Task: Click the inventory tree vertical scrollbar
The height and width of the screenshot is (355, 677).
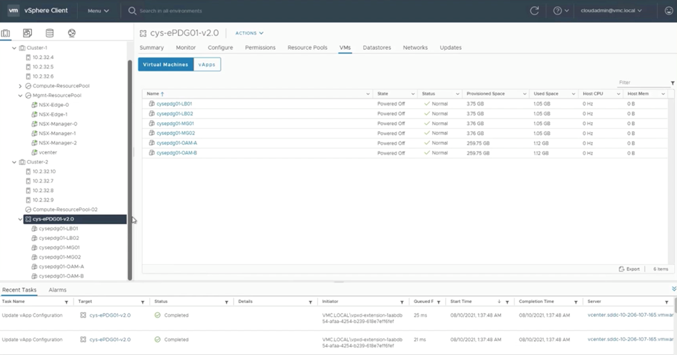Action: pyautogui.click(x=130, y=166)
